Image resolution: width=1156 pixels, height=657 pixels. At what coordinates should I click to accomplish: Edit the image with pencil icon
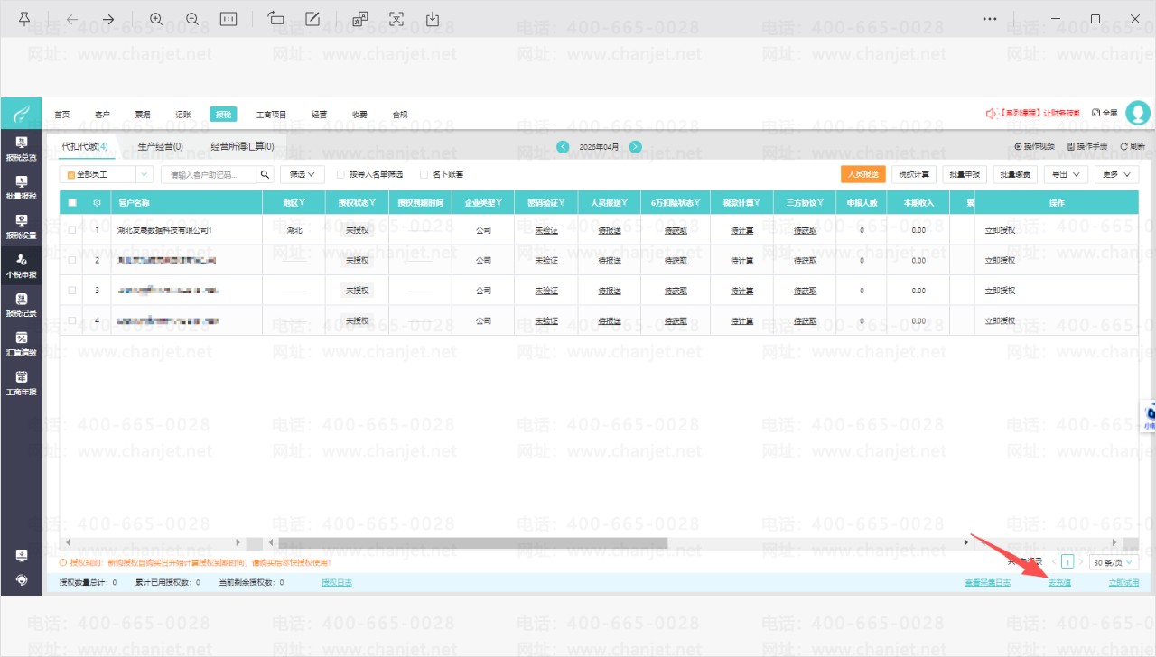(x=312, y=19)
